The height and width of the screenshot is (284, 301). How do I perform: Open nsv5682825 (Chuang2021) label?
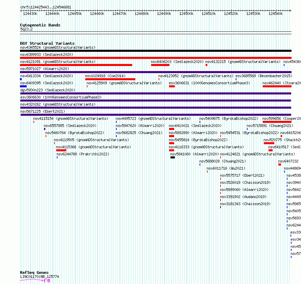pos(139,133)
